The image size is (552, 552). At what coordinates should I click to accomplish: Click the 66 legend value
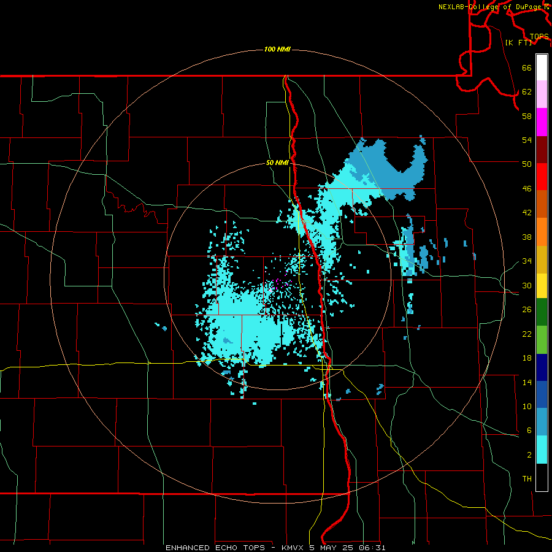coord(527,67)
